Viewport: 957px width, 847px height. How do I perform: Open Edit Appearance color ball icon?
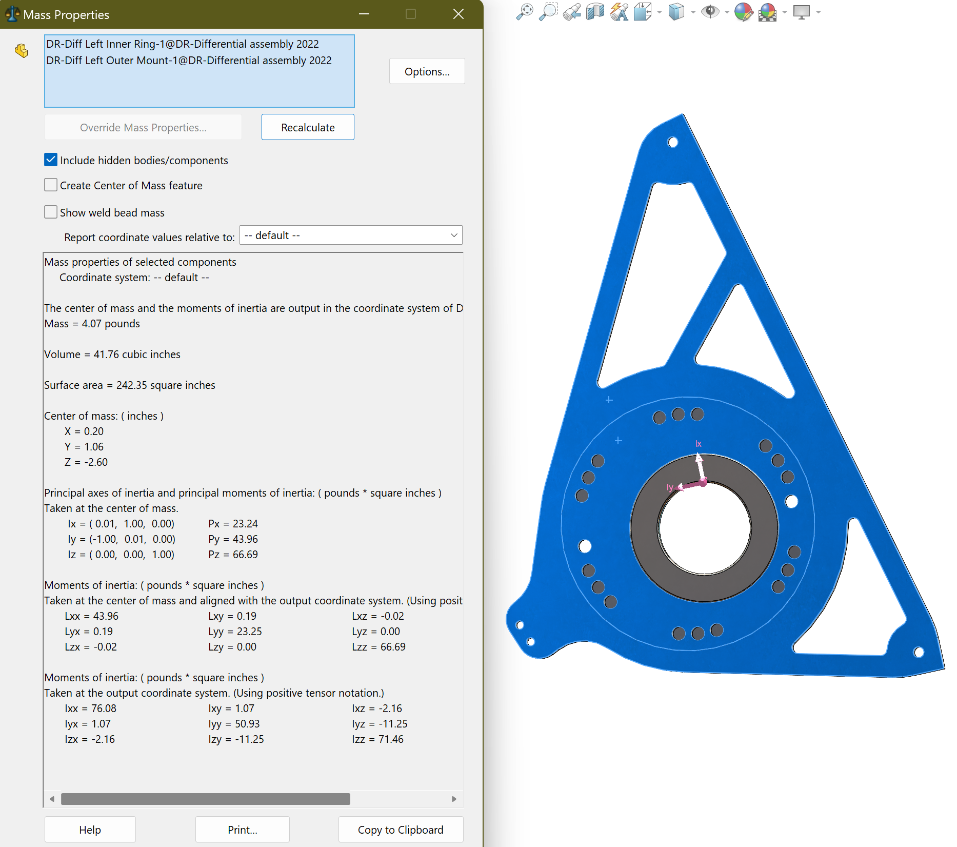click(744, 12)
